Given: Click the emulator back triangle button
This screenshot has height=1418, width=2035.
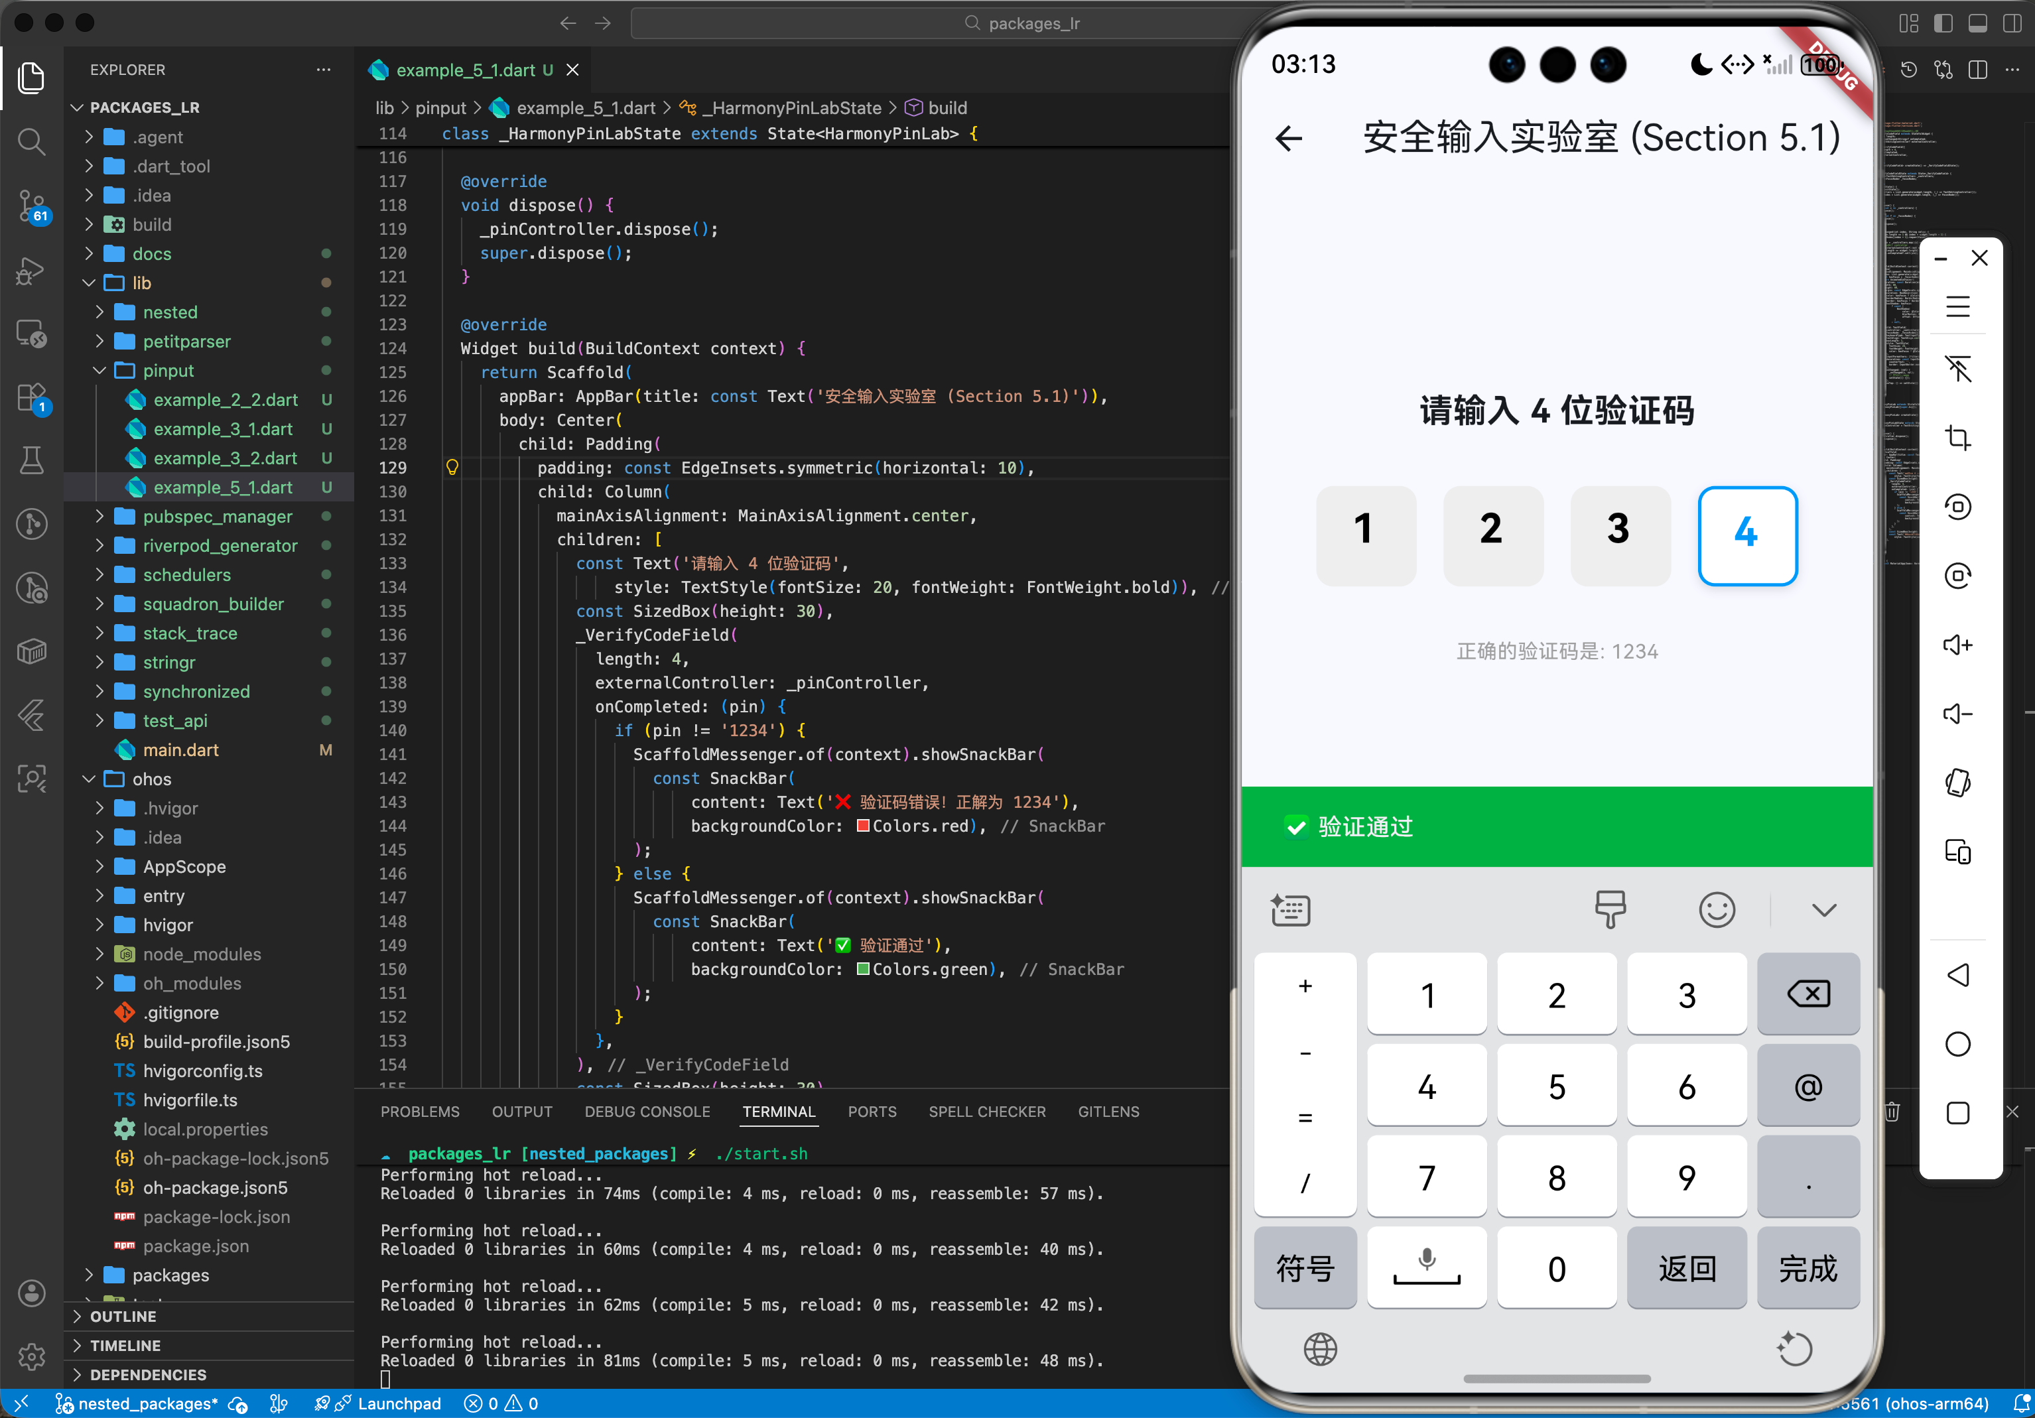Looking at the screenshot, I should click(1957, 975).
